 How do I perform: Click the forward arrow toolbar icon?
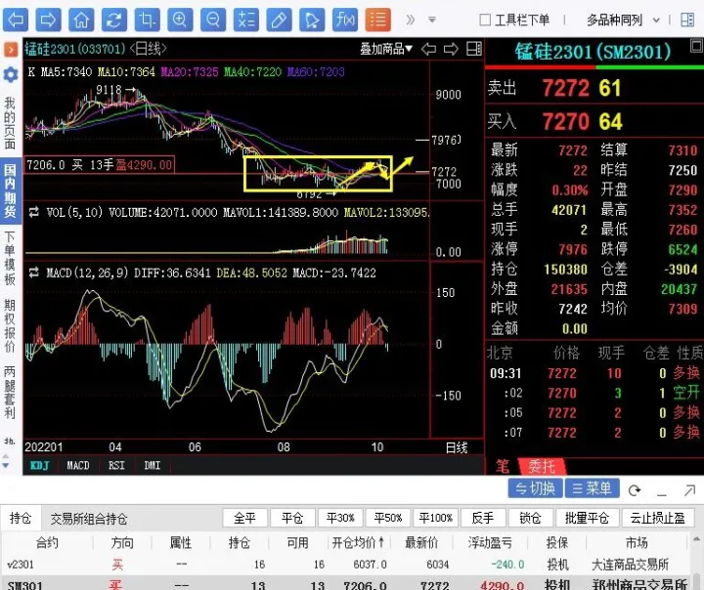(49, 20)
